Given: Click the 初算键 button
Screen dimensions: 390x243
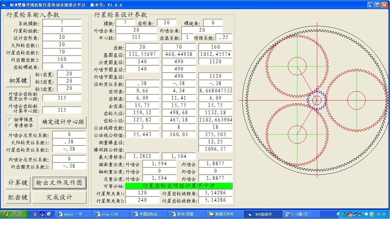Looking at the screenshot, I should click(18, 81).
